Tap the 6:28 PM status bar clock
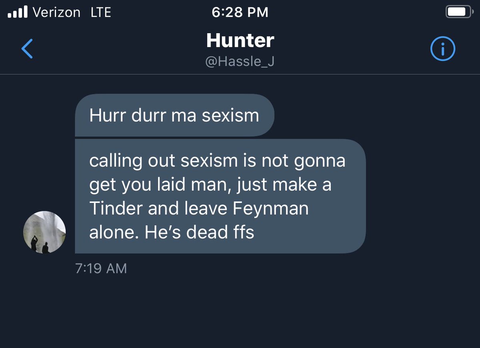 click(240, 12)
